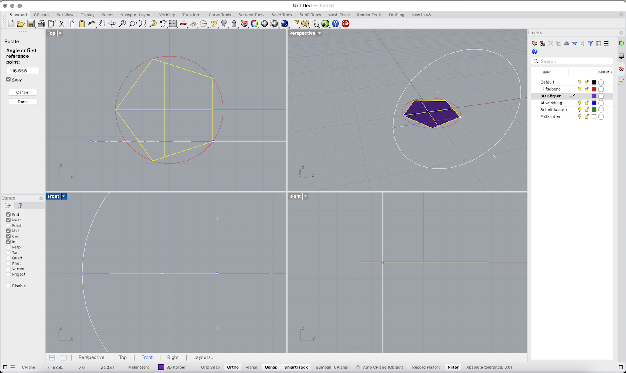Screen dimensions: 626x373
Task: Click the Paste clipboard icon
Action: (82, 24)
